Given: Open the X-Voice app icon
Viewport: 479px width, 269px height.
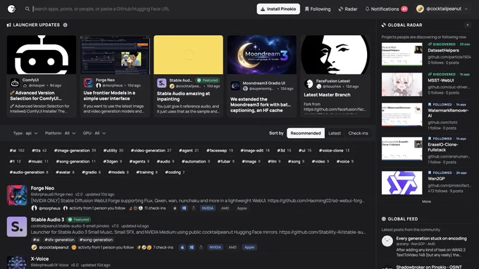Looking at the screenshot, I should pos(17,263).
